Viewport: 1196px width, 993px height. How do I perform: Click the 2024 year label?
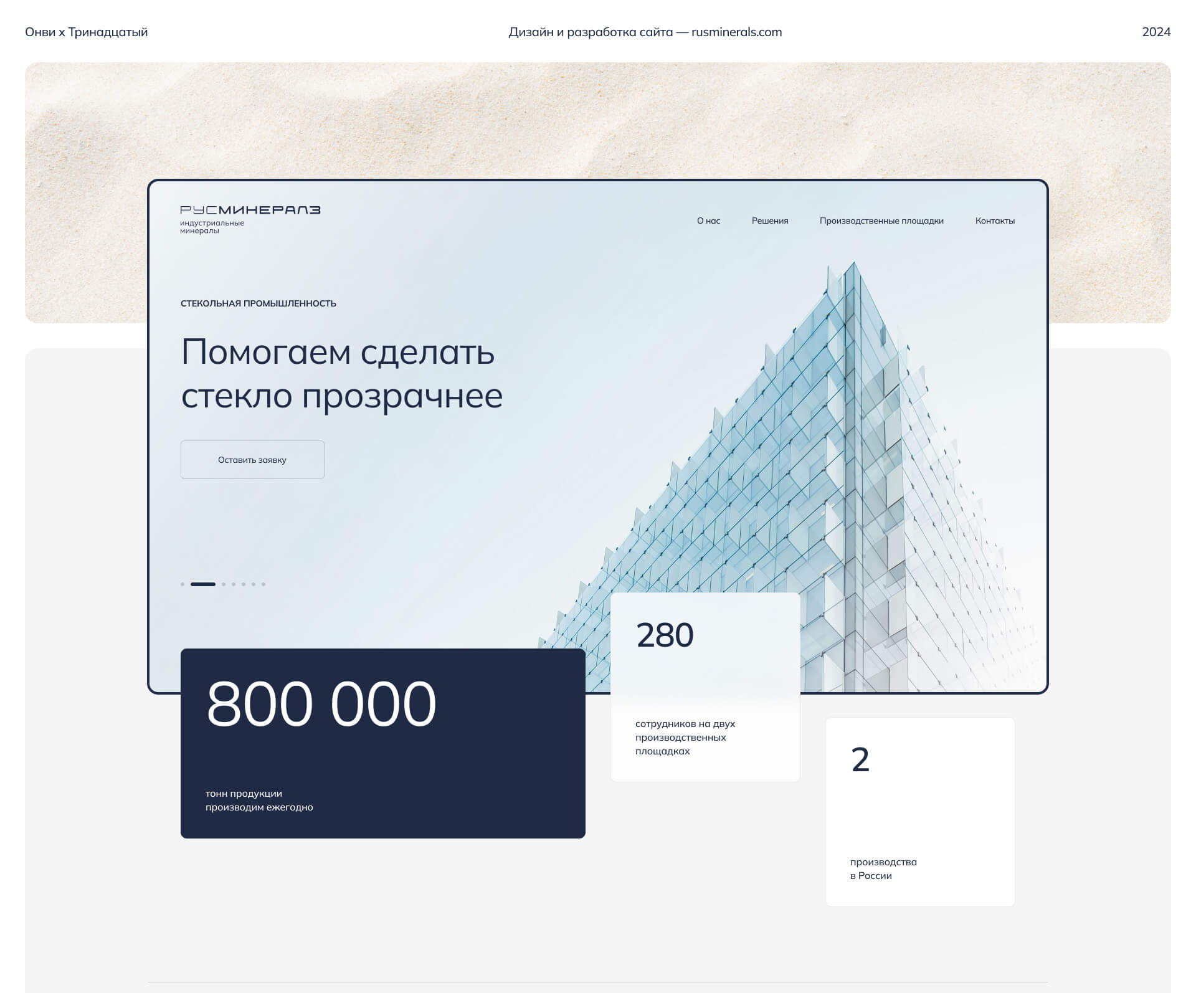tap(1156, 32)
